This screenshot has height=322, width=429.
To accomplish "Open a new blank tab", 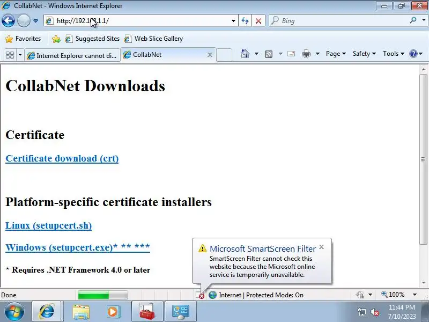I will pos(224,55).
